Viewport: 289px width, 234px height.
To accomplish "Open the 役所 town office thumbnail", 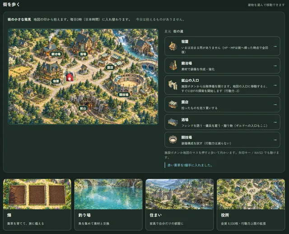I will (x=251, y=194).
